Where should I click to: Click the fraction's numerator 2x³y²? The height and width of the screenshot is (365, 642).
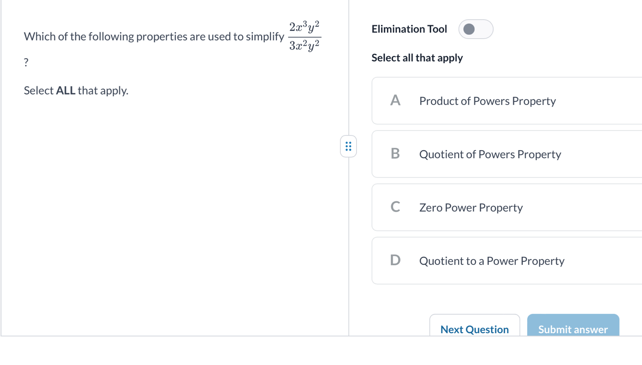[305, 27]
